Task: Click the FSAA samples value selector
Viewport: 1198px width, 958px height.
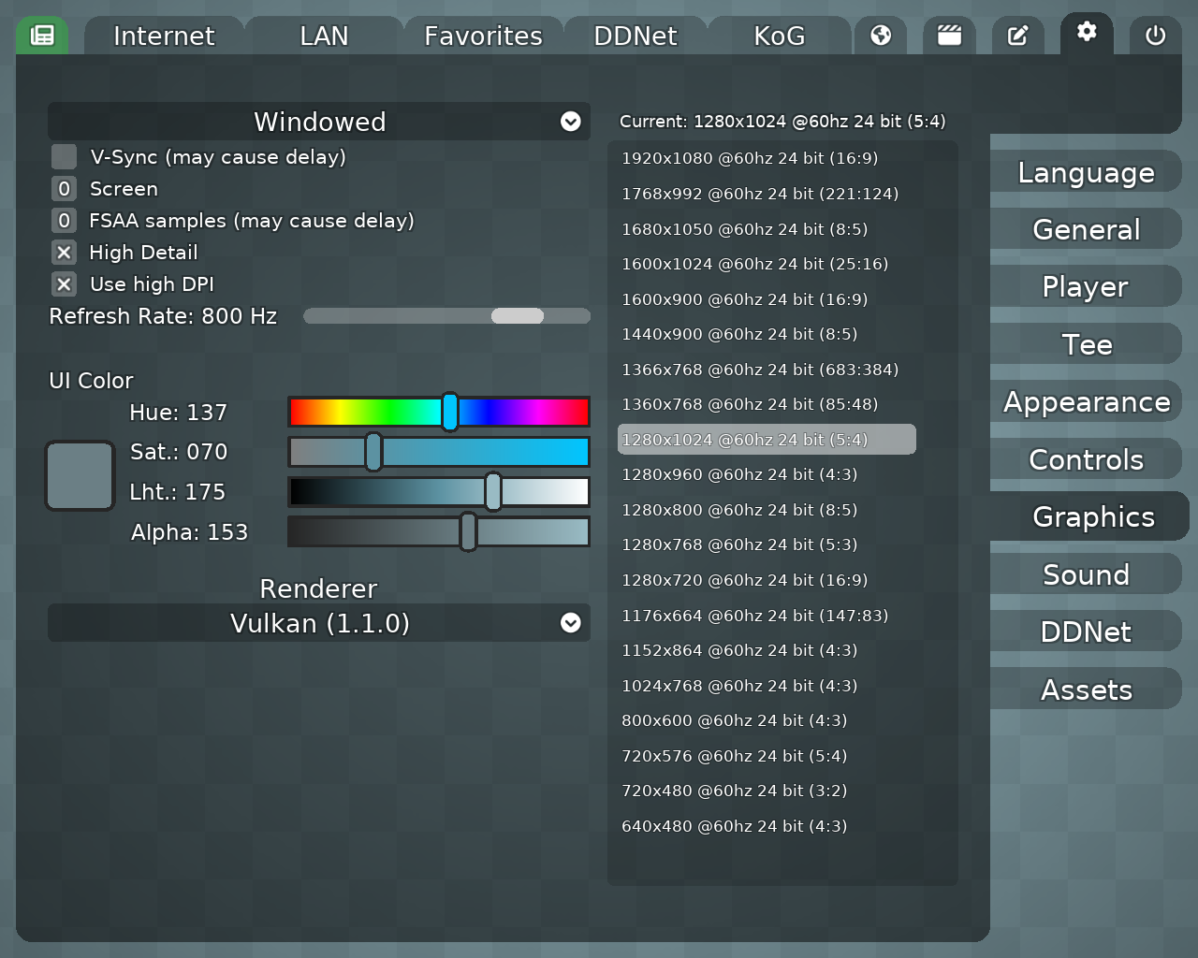Action: (63, 221)
